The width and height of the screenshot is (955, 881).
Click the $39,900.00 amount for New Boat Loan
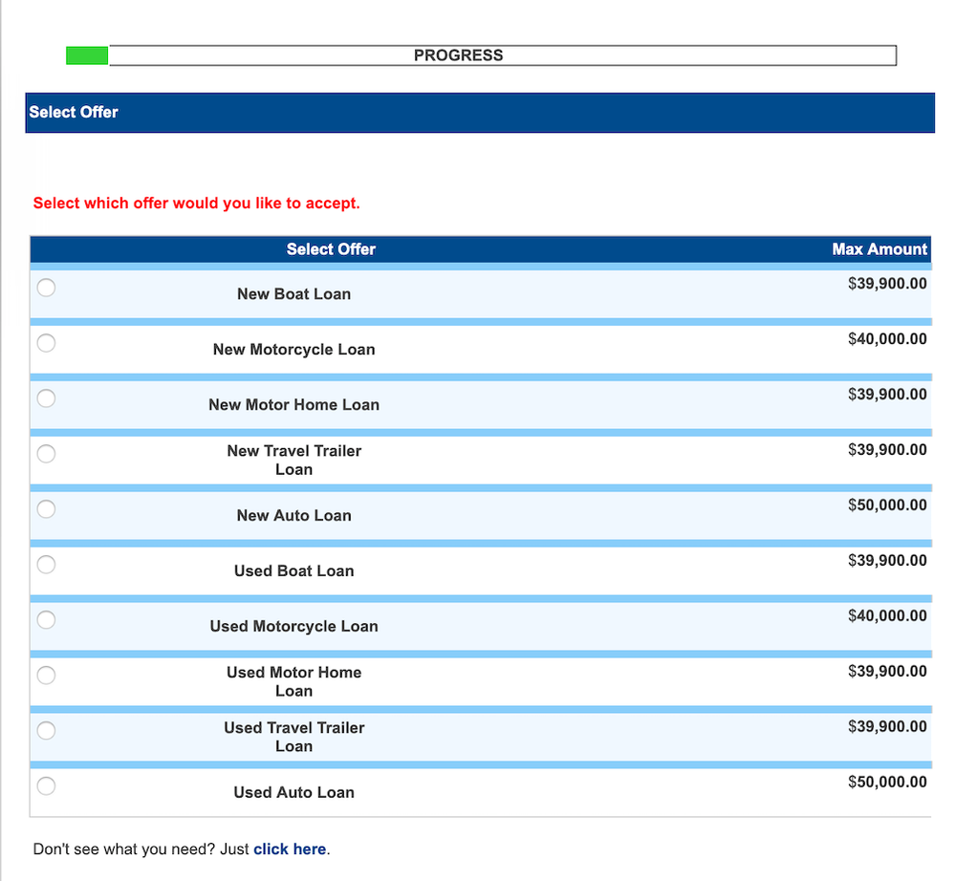pos(887,283)
